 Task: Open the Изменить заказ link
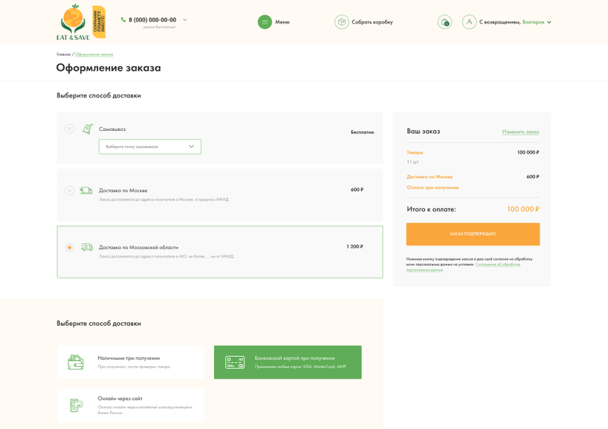pyautogui.click(x=520, y=132)
